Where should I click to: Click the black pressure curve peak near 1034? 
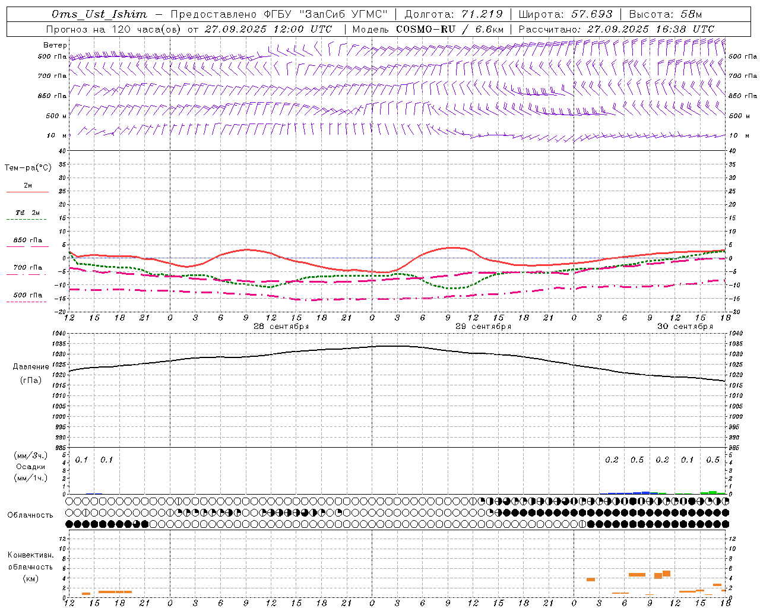point(393,346)
